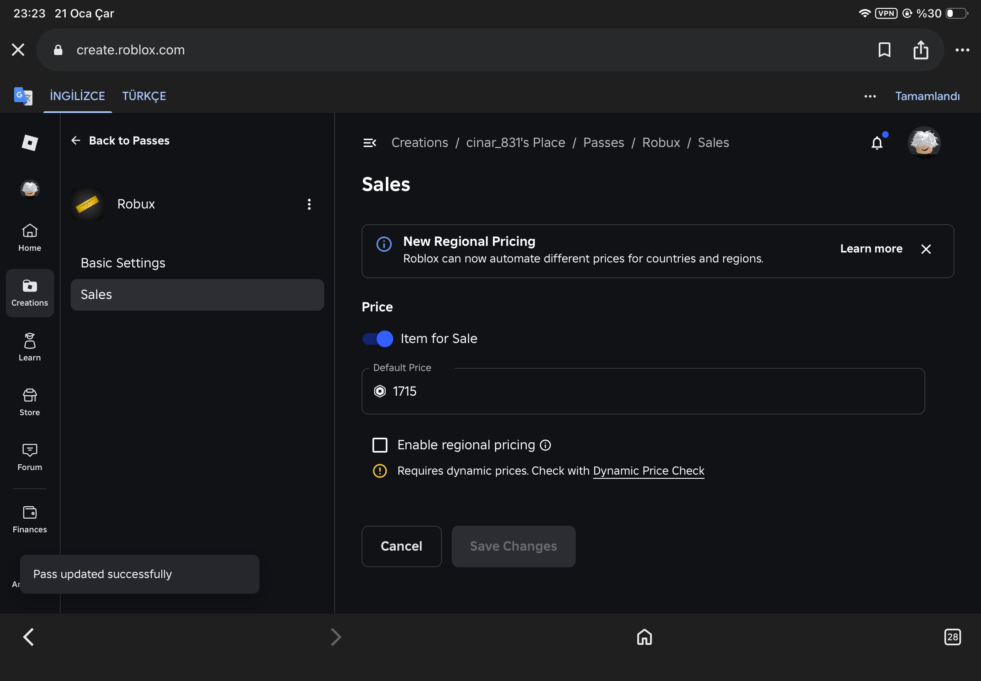The width and height of the screenshot is (981, 681).
Task: Click cinar_831's Place breadcrumb
Action: pyautogui.click(x=515, y=142)
